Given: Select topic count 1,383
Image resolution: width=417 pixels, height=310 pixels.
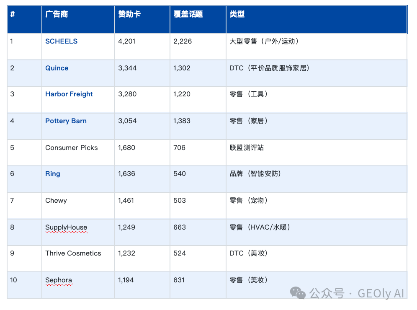Looking at the screenshot, I should 182,121.
